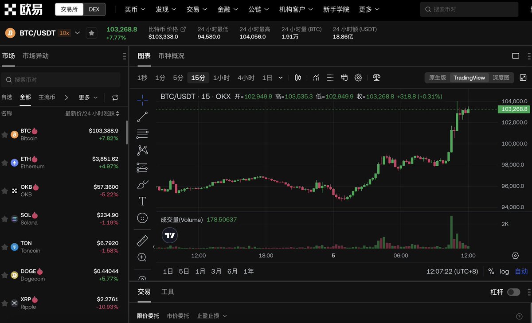Open the emoji icons tool
The width and height of the screenshot is (532, 323).
[142, 218]
